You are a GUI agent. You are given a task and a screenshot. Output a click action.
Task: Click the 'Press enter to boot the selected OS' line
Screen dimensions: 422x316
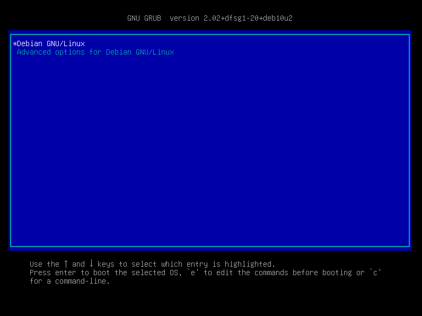click(x=205, y=273)
